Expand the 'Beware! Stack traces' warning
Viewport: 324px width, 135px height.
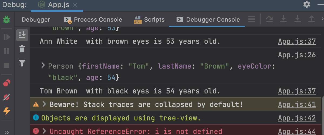point(45,104)
